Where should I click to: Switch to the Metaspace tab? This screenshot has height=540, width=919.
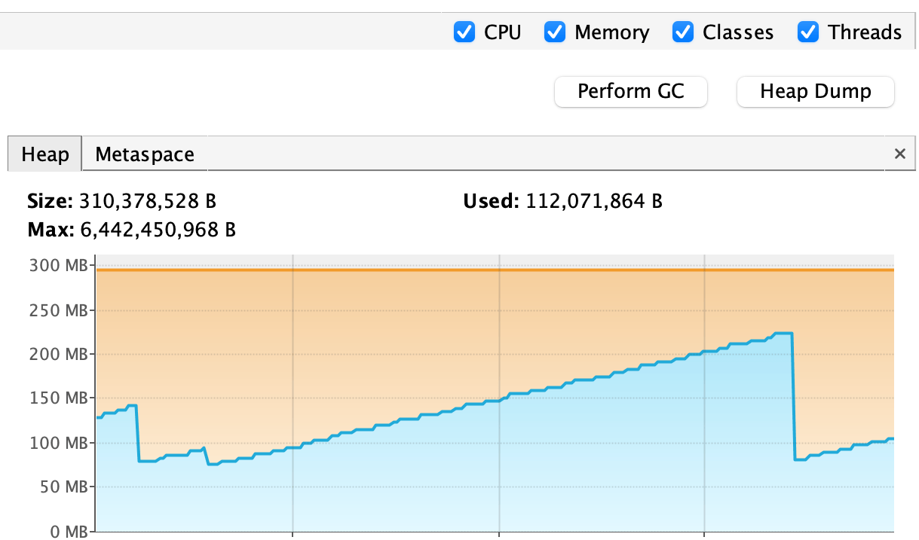145,154
